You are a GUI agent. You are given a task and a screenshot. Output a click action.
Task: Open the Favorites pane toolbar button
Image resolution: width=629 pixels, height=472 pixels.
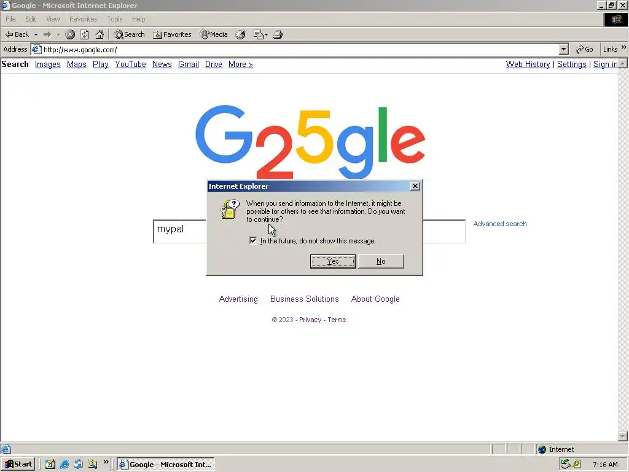point(172,34)
